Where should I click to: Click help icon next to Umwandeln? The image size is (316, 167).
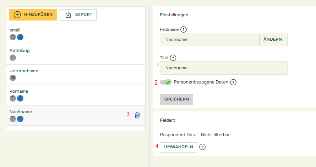tap(202, 147)
